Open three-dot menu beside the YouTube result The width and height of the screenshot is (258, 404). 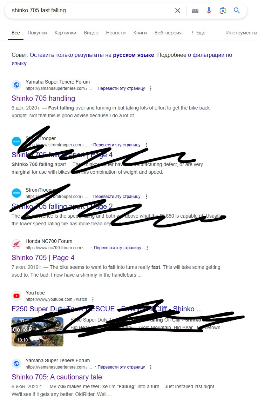tap(93, 299)
